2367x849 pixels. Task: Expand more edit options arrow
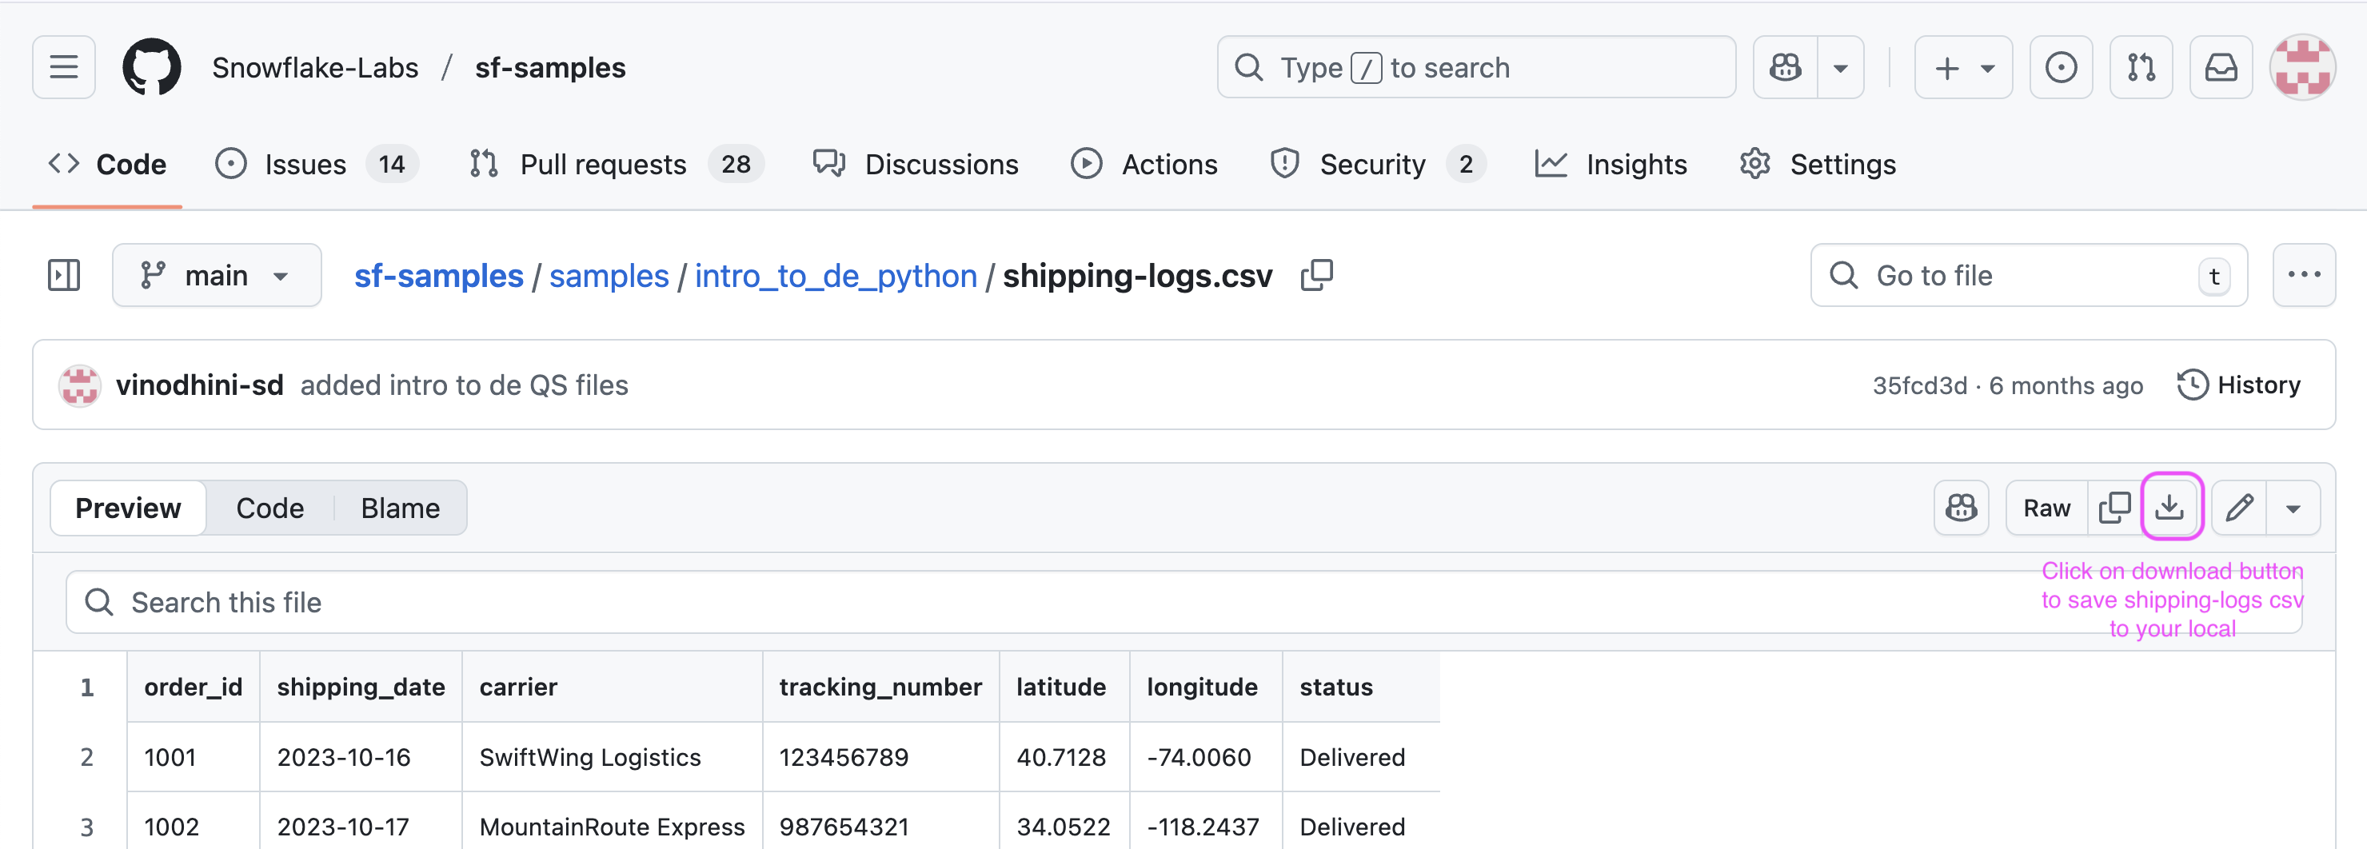point(2293,508)
